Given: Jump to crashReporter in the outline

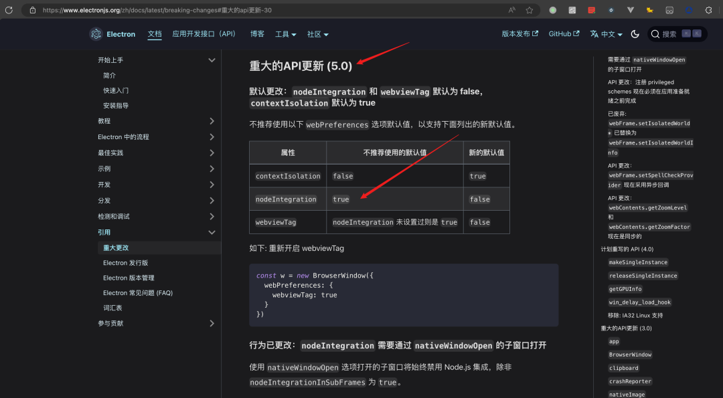Looking at the screenshot, I should (631, 381).
